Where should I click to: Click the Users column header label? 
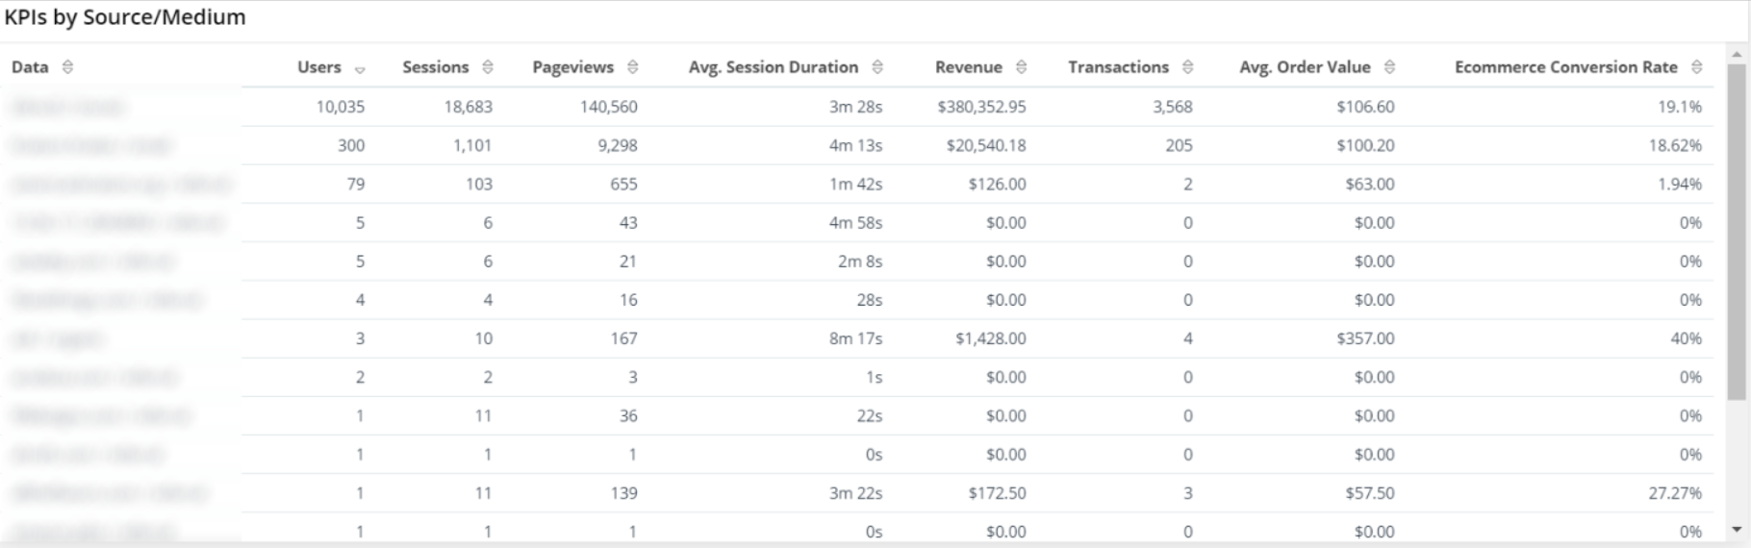tap(319, 67)
